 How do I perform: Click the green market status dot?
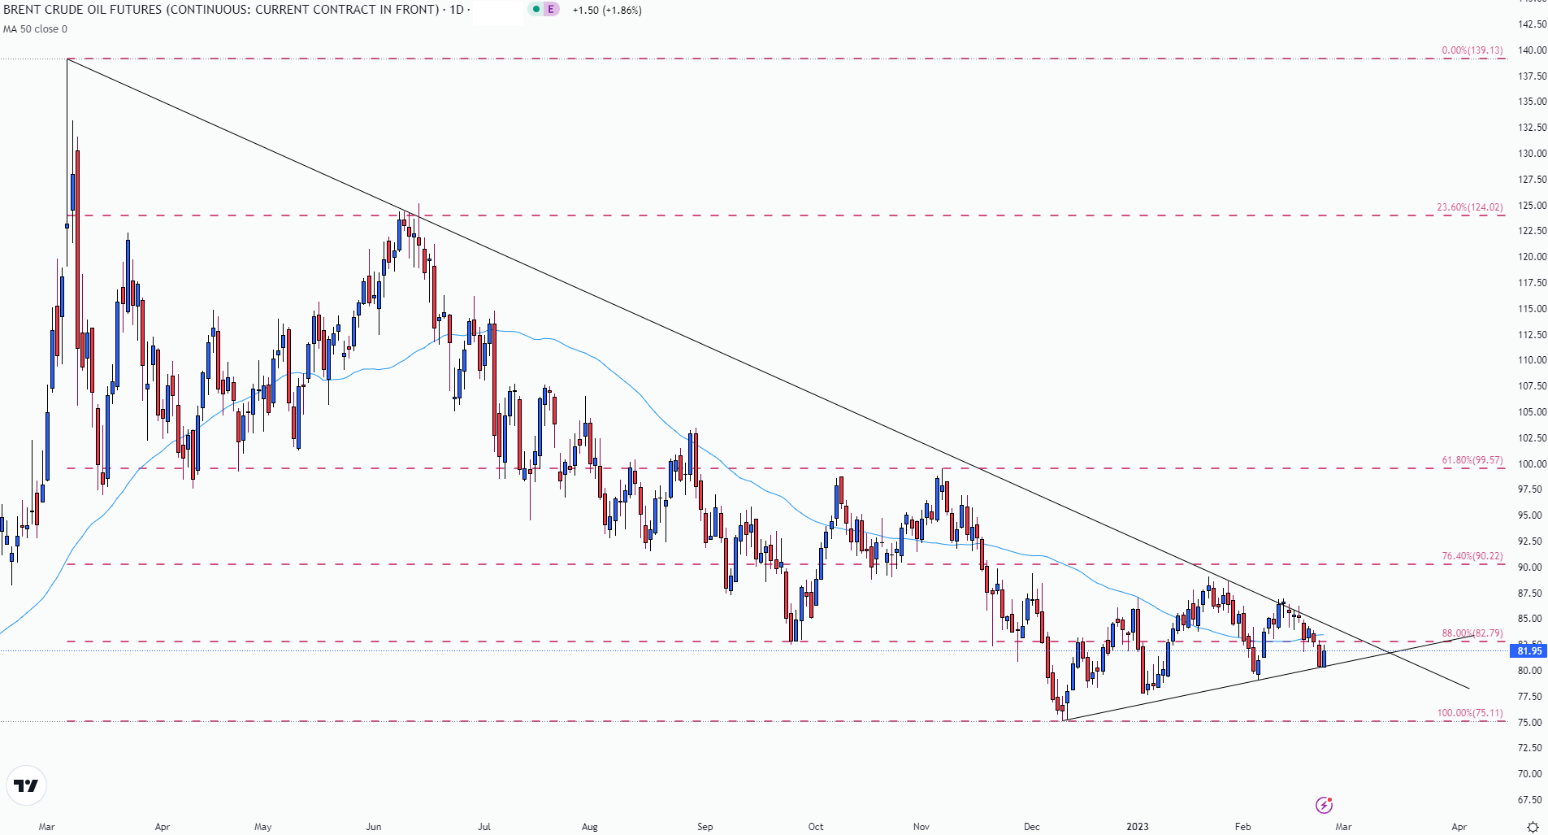coord(536,10)
